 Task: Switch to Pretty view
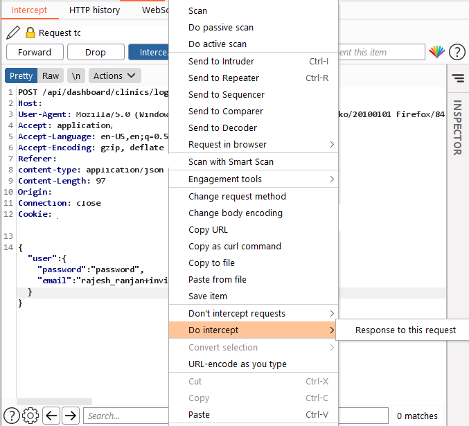[21, 76]
